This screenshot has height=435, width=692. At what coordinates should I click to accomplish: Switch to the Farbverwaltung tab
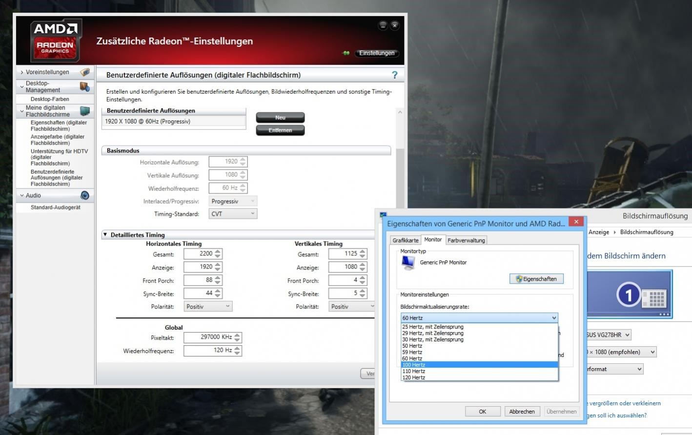point(466,240)
